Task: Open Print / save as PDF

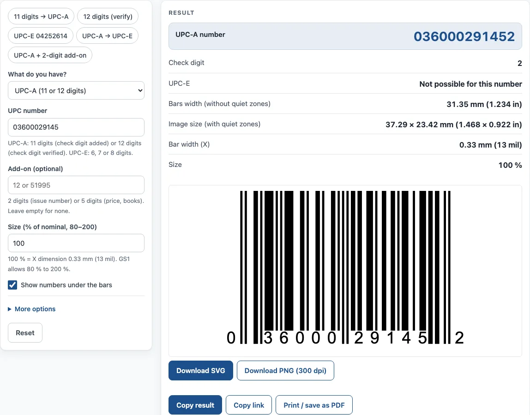Action: (314, 405)
